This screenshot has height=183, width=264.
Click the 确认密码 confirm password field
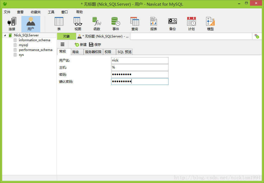click(x=140, y=81)
